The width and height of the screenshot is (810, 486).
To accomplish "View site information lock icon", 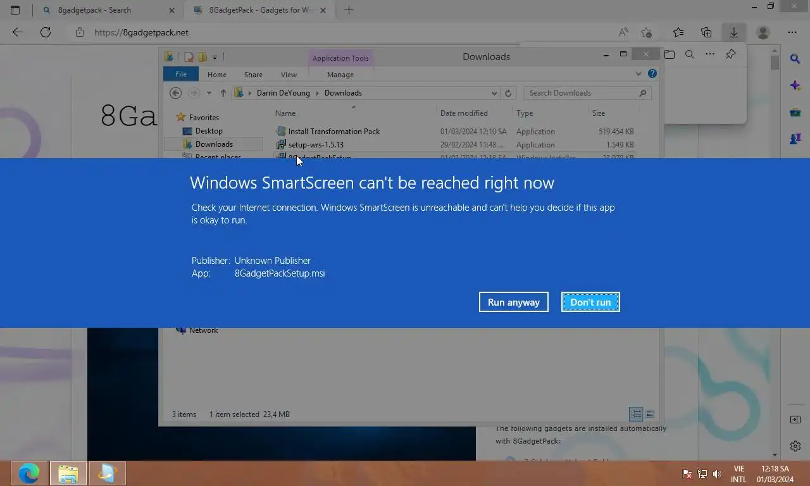I will [79, 32].
